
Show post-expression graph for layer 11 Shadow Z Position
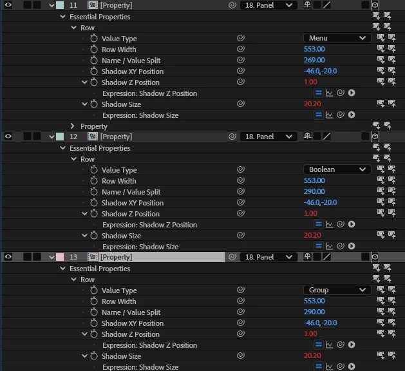(x=329, y=93)
